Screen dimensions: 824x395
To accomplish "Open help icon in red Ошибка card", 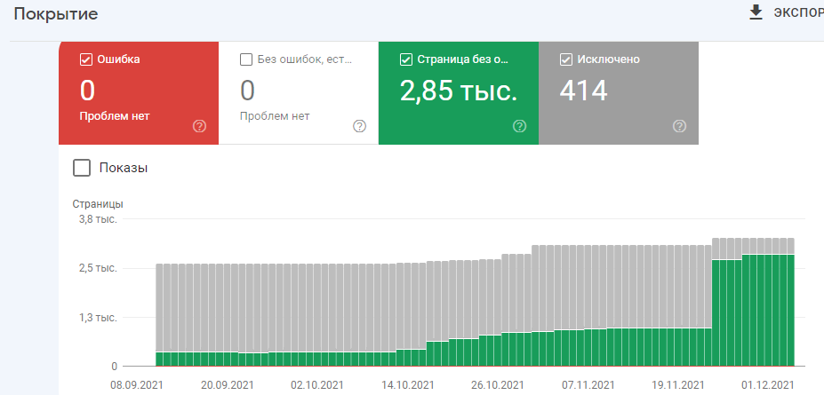I will click(200, 126).
